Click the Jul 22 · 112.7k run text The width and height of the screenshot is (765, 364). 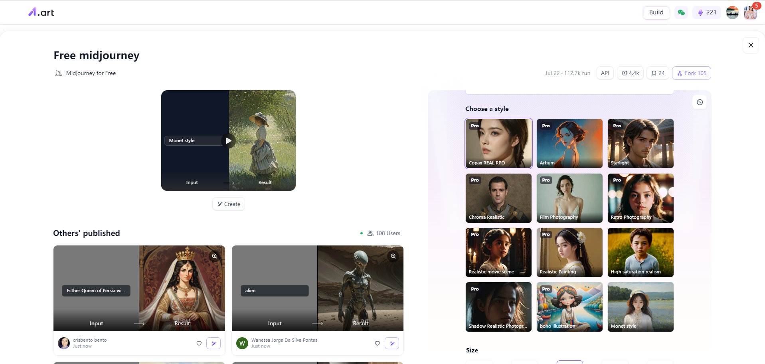click(x=567, y=73)
